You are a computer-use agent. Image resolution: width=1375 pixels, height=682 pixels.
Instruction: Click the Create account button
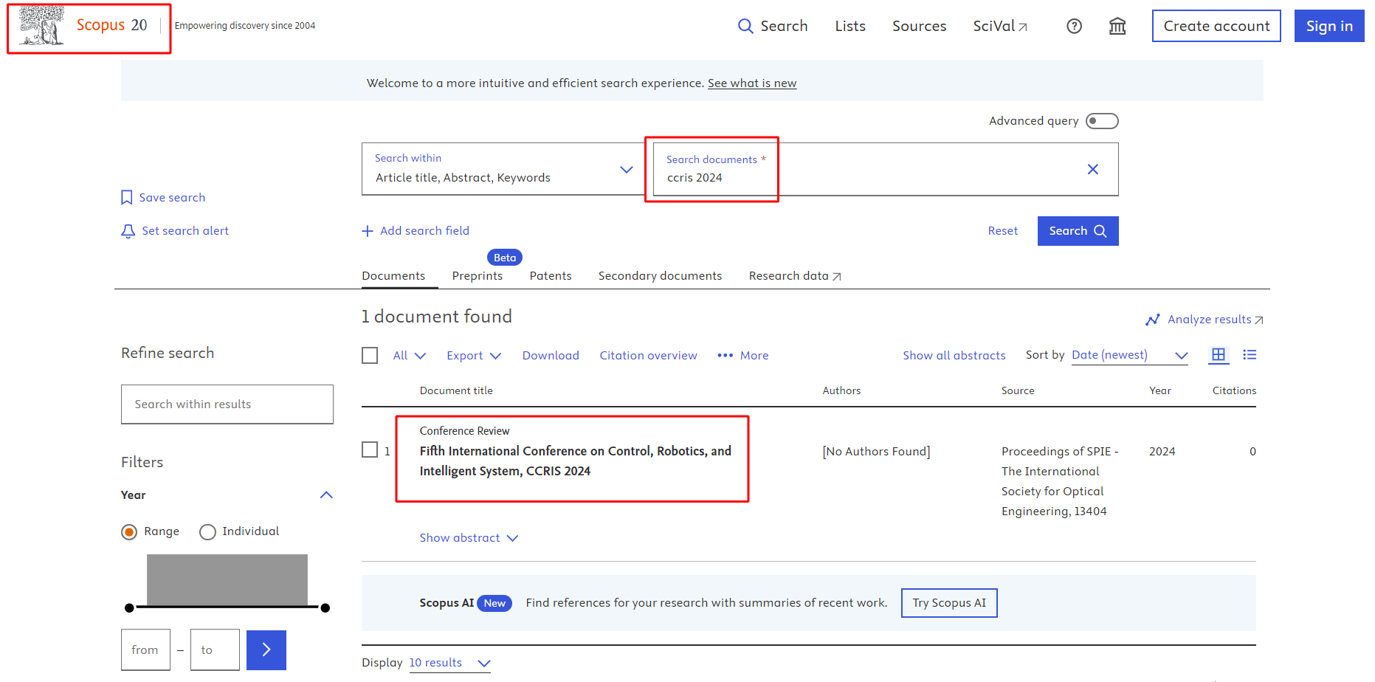pos(1216,26)
